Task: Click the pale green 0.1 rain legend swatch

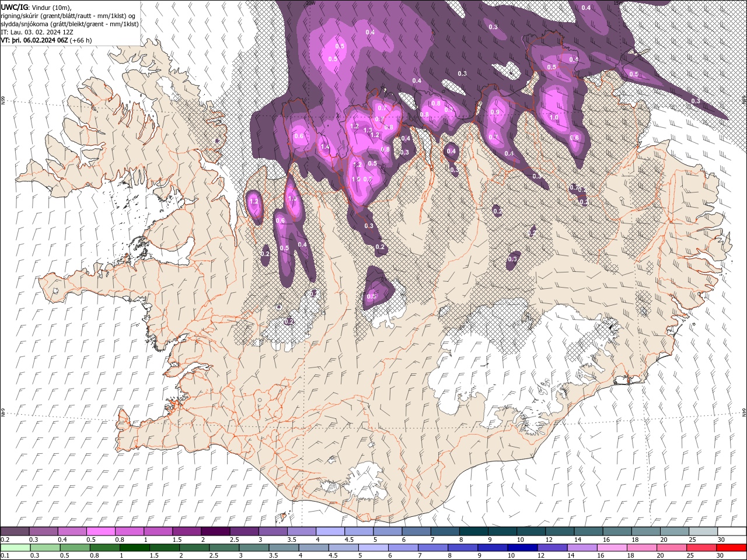Action: (15, 548)
